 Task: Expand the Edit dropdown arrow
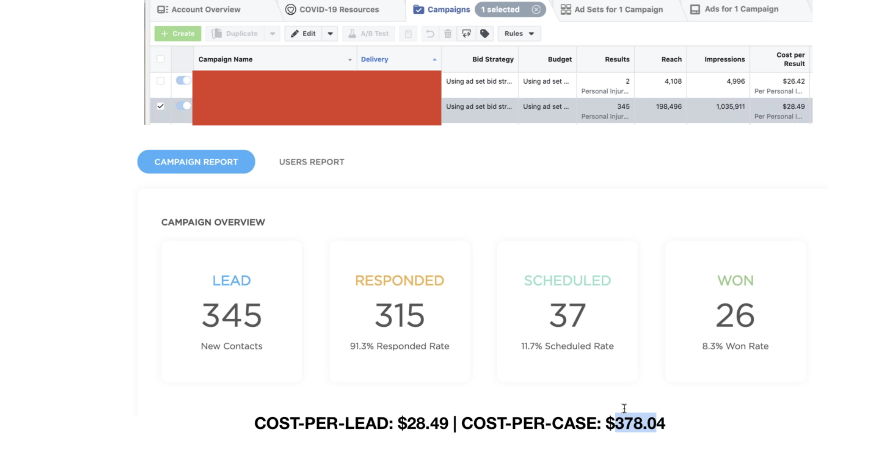click(330, 34)
